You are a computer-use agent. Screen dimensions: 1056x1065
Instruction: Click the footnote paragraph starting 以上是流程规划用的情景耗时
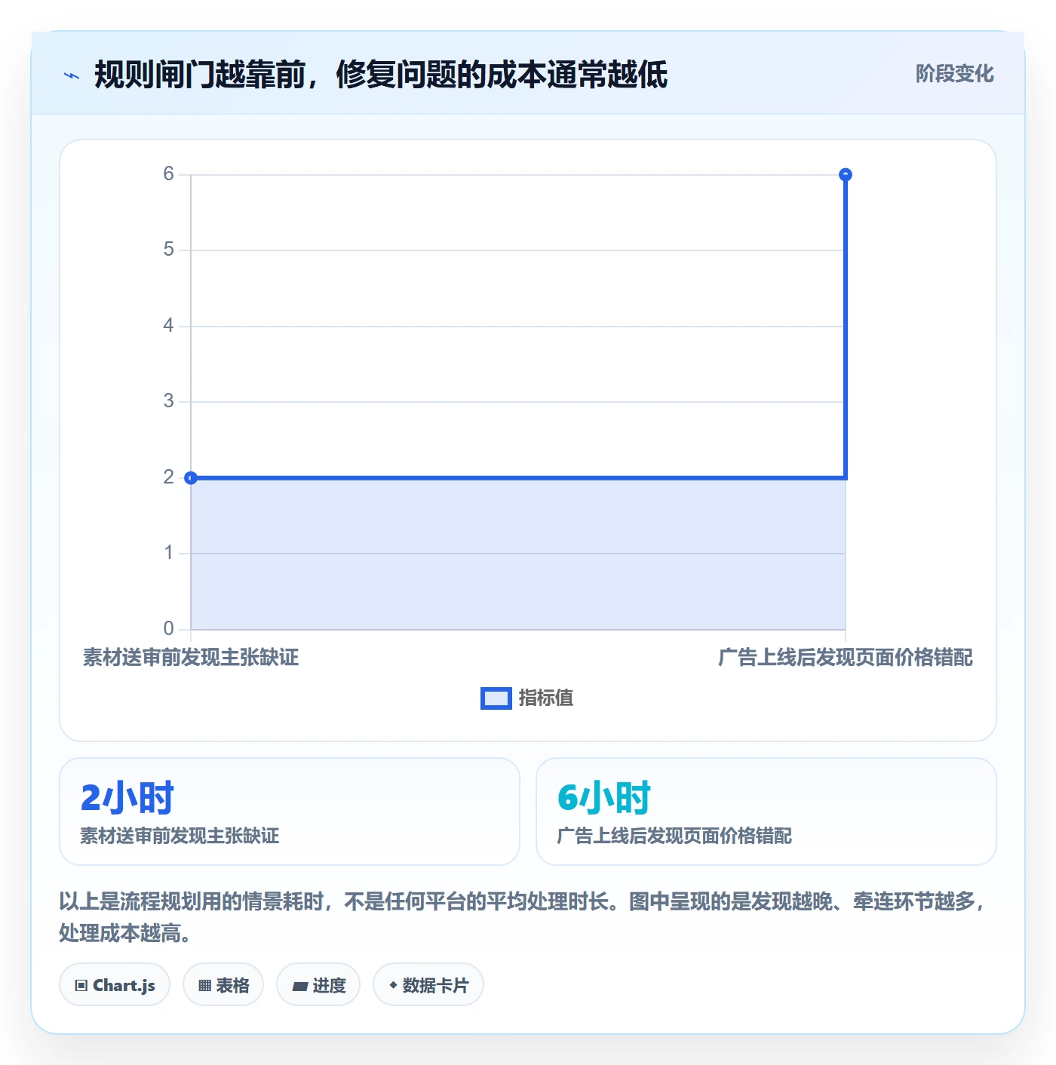click(523, 917)
